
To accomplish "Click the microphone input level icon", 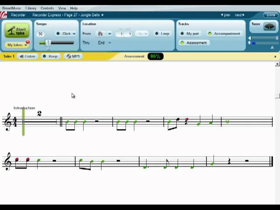I will coord(249,43).
